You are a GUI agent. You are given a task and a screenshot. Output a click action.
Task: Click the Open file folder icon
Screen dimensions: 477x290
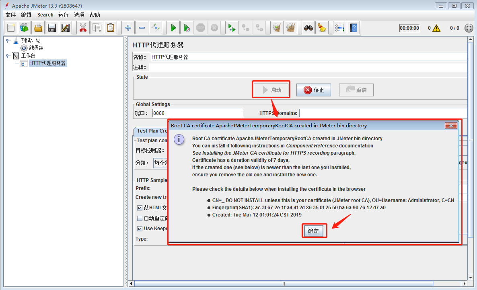tap(38, 28)
